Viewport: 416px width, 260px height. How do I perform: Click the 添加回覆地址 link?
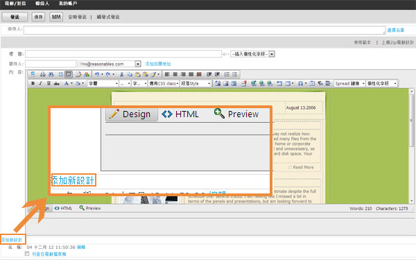pyautogui.click(x=158, y=64)
